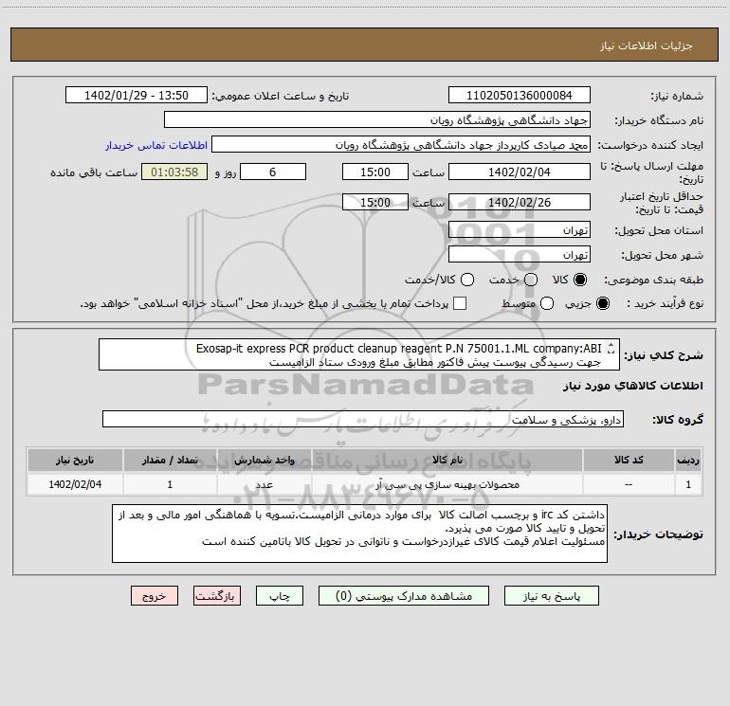The image size is (730, 706).
Task: Click the اطلاعات کالاهای مورد نیاز section heading
Action: 633,386
